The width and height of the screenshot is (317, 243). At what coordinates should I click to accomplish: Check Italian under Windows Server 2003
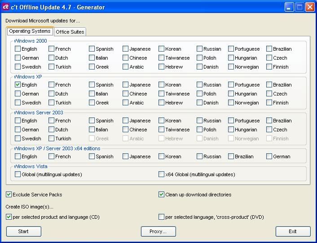coord(92,130)
